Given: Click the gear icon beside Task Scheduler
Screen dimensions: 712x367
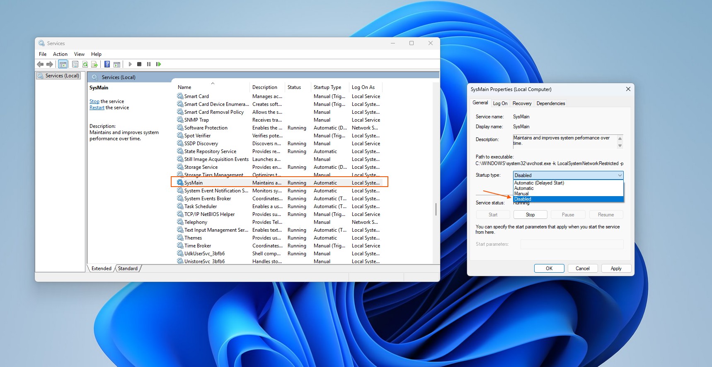Looking at the screenshot, I should (180, 206).
